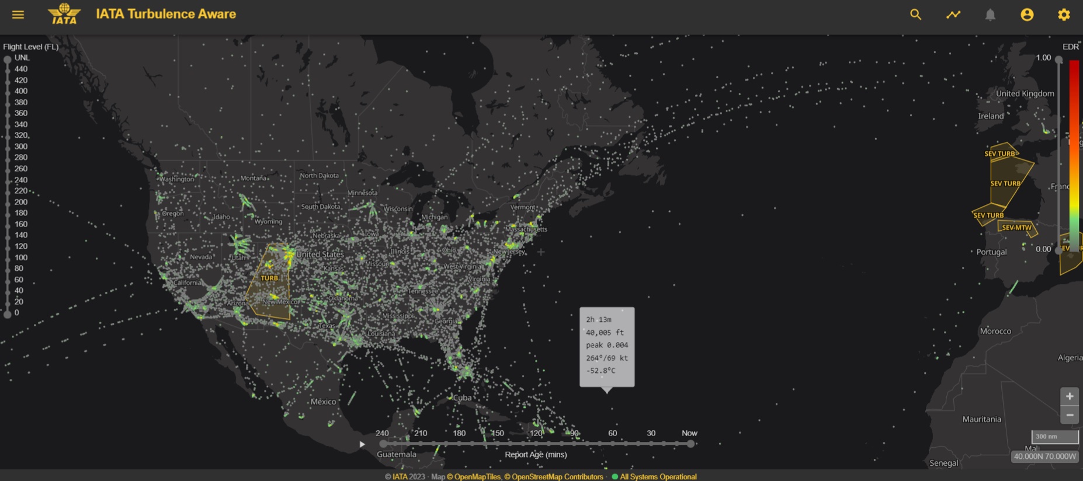Open notifications bell icon
This screenshot has width=1083, height=481.
(x=990, y=15)
